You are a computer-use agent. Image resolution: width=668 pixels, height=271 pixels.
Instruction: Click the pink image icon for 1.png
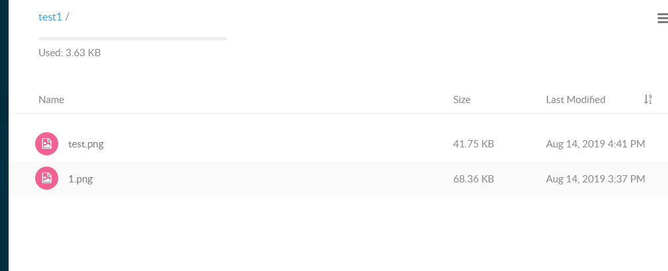46,178
